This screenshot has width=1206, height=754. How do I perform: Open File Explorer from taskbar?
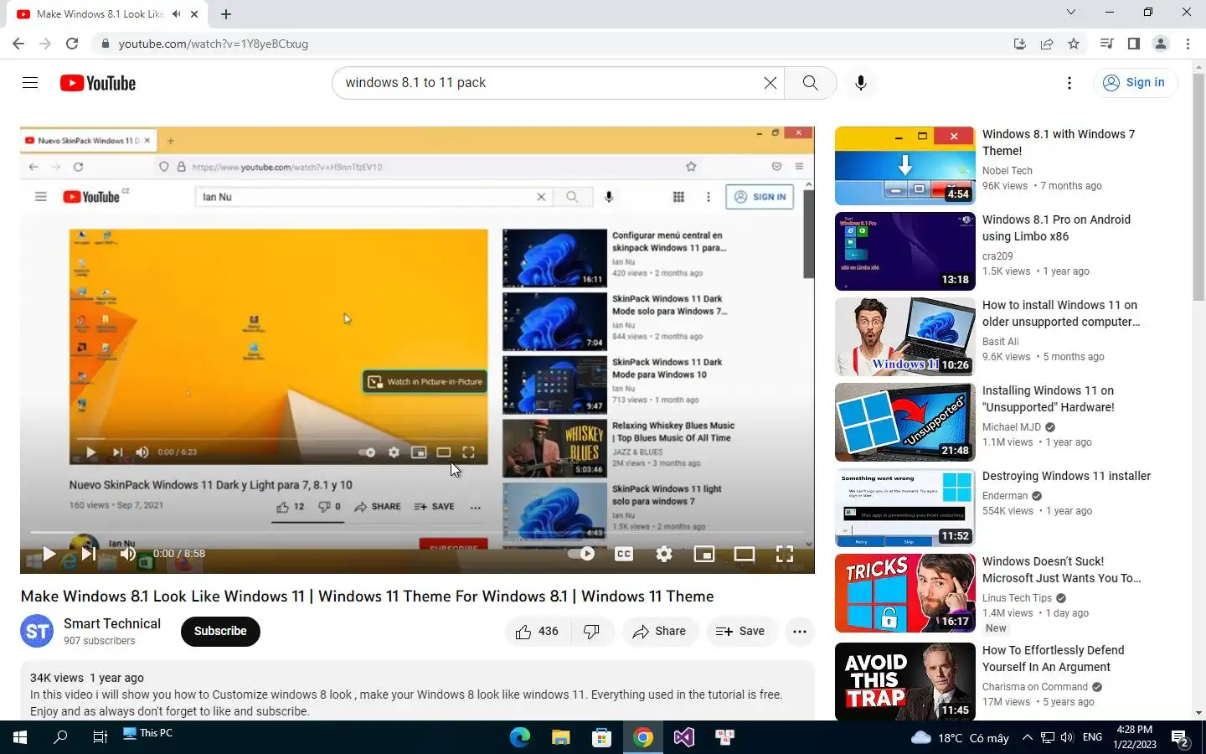point(561,737)
